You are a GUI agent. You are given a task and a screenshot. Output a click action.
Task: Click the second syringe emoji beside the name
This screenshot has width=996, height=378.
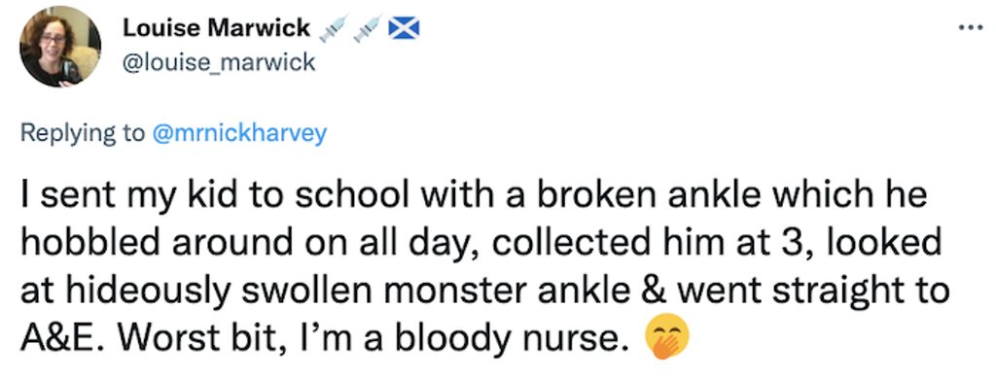coord(369,28)
